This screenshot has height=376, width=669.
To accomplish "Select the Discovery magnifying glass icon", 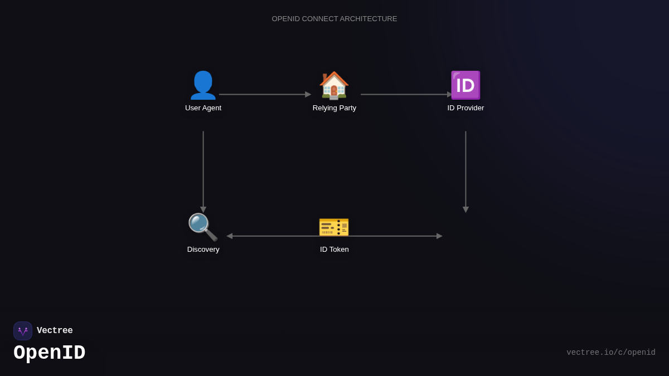I will 202,227.
